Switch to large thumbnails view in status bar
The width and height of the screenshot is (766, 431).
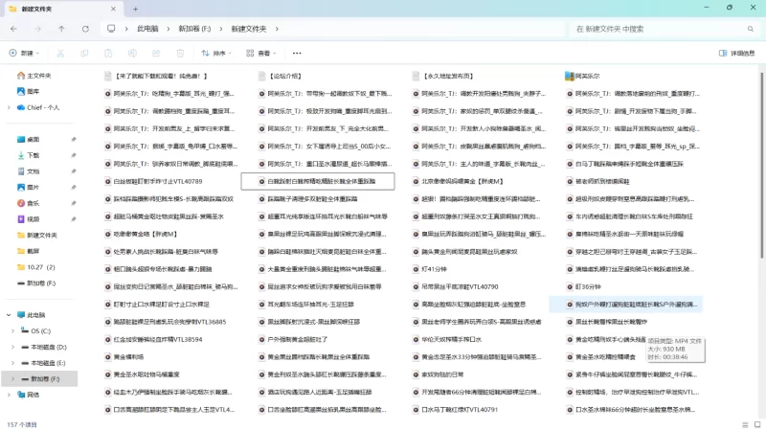point(757,424)
